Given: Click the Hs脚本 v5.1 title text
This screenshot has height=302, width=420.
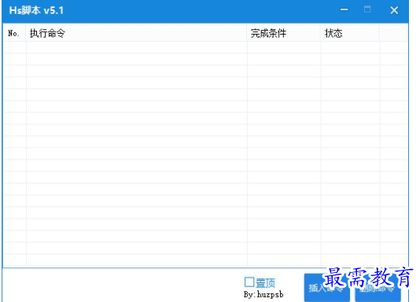Looking at the screenshot, I should [36, 10].
